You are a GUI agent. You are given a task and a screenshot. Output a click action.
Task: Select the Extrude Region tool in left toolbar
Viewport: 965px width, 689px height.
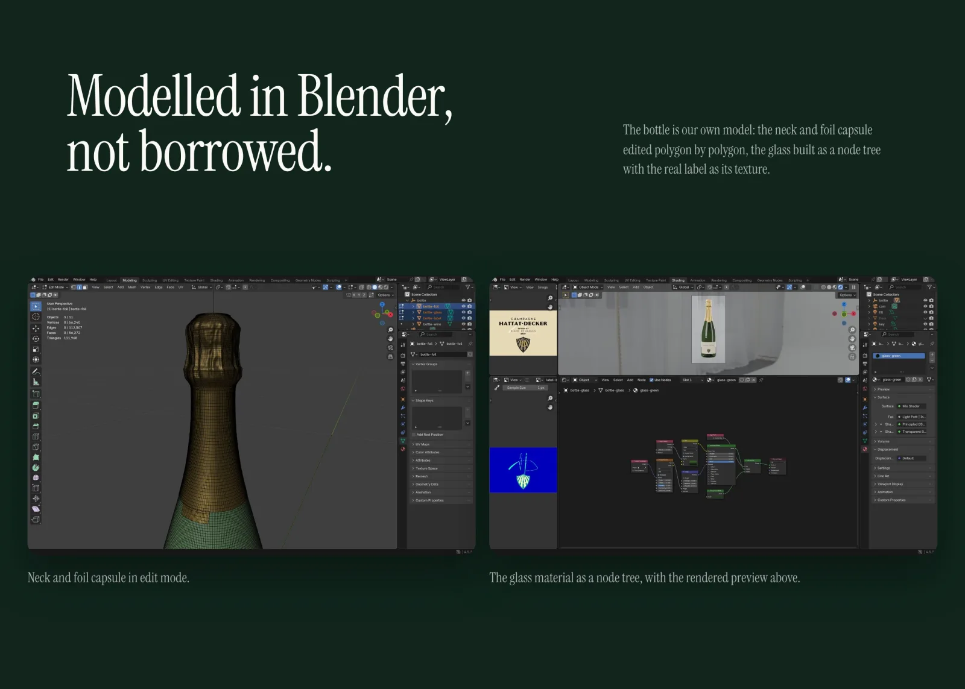tap(36, 405)
